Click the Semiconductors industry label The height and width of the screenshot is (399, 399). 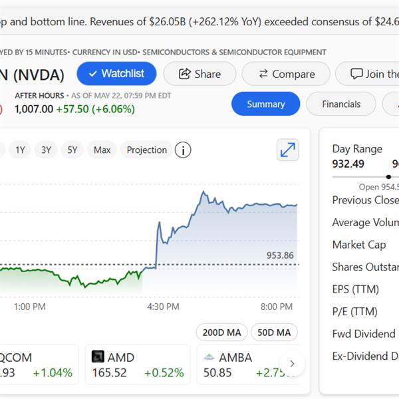(234, 52)
